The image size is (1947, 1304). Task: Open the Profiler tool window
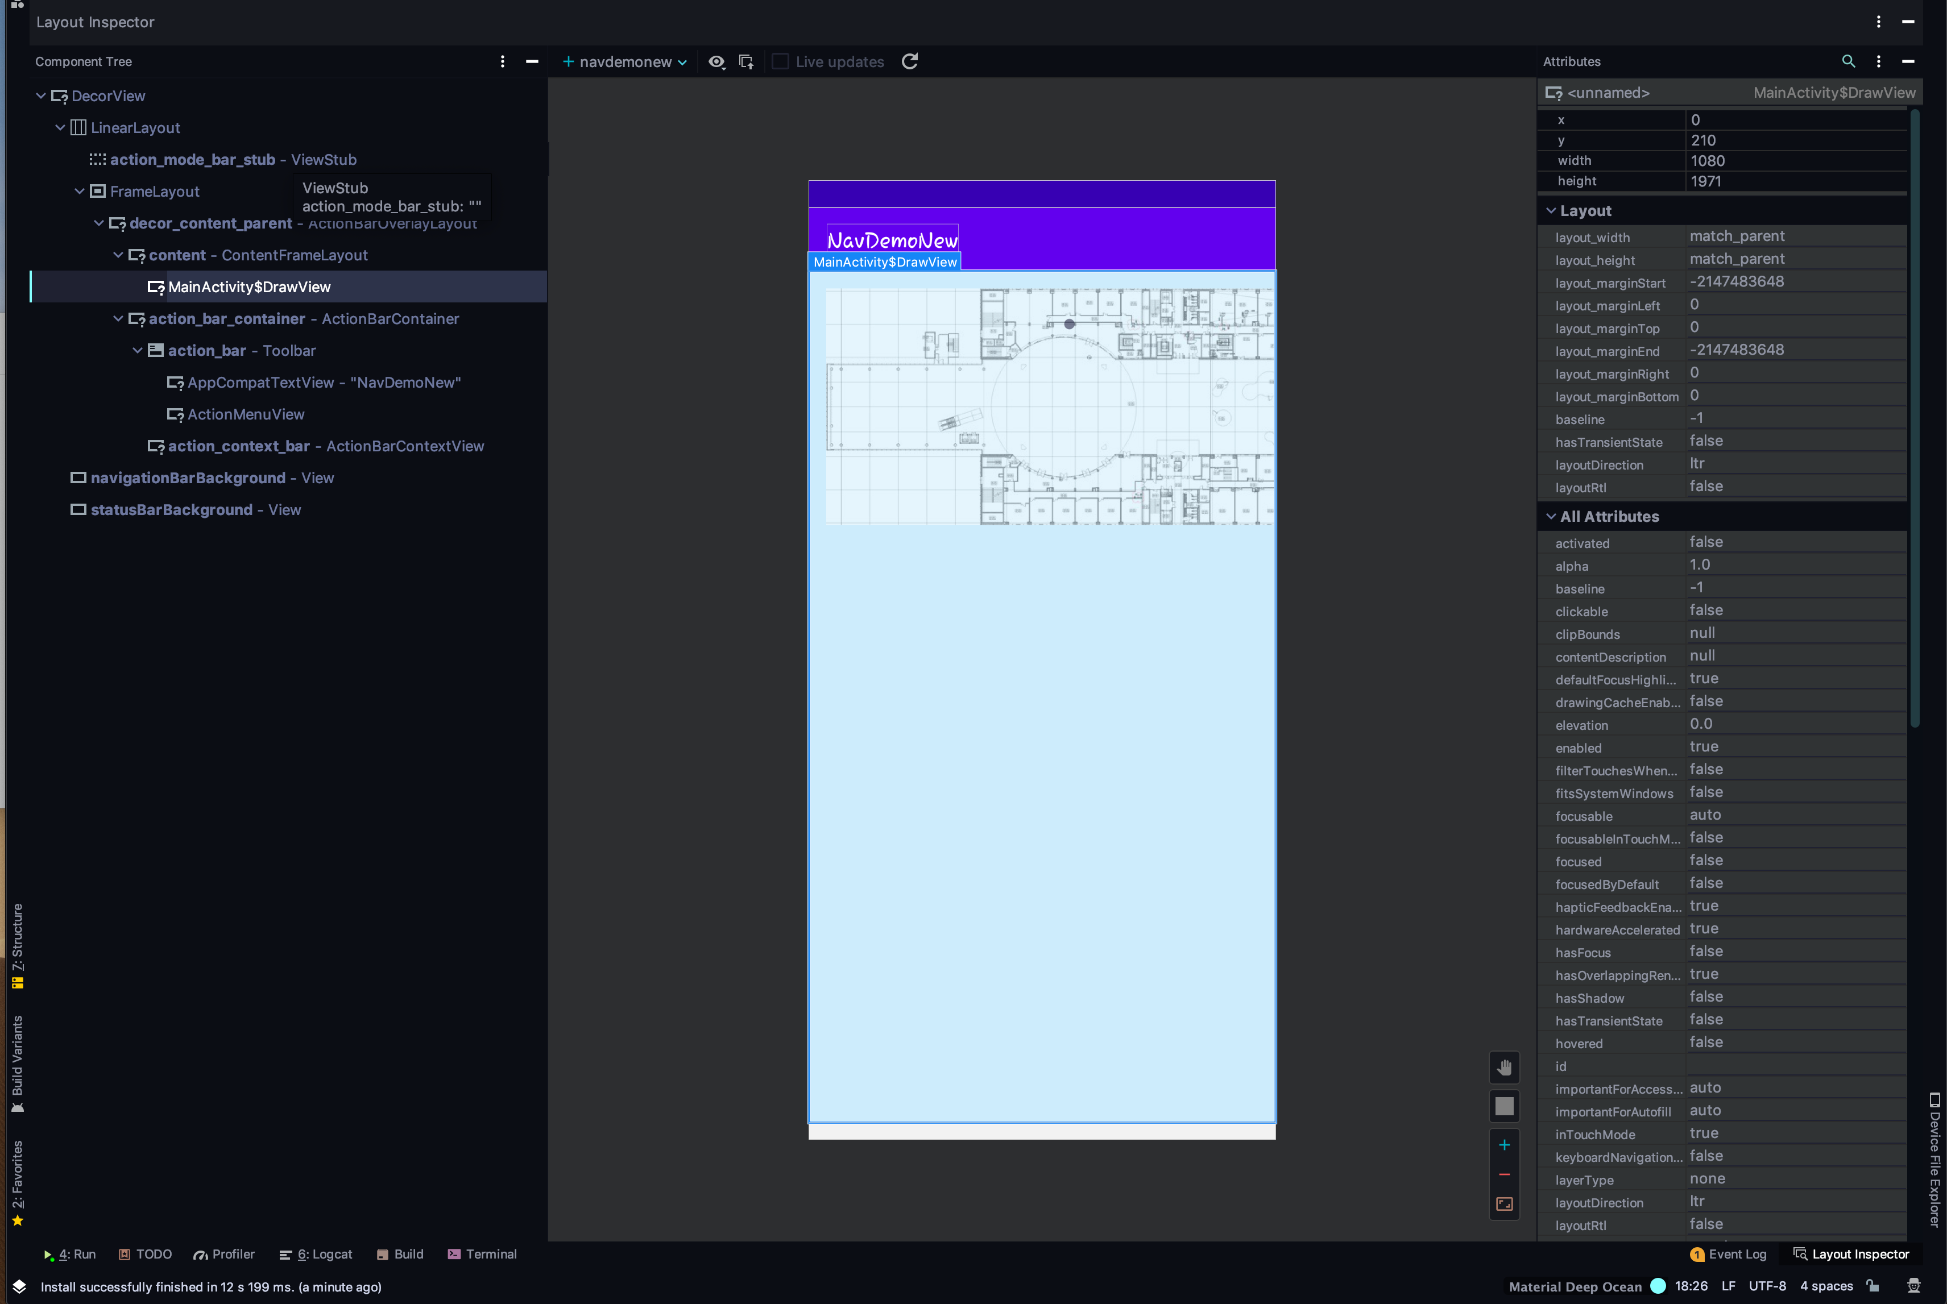[223, 1254]
